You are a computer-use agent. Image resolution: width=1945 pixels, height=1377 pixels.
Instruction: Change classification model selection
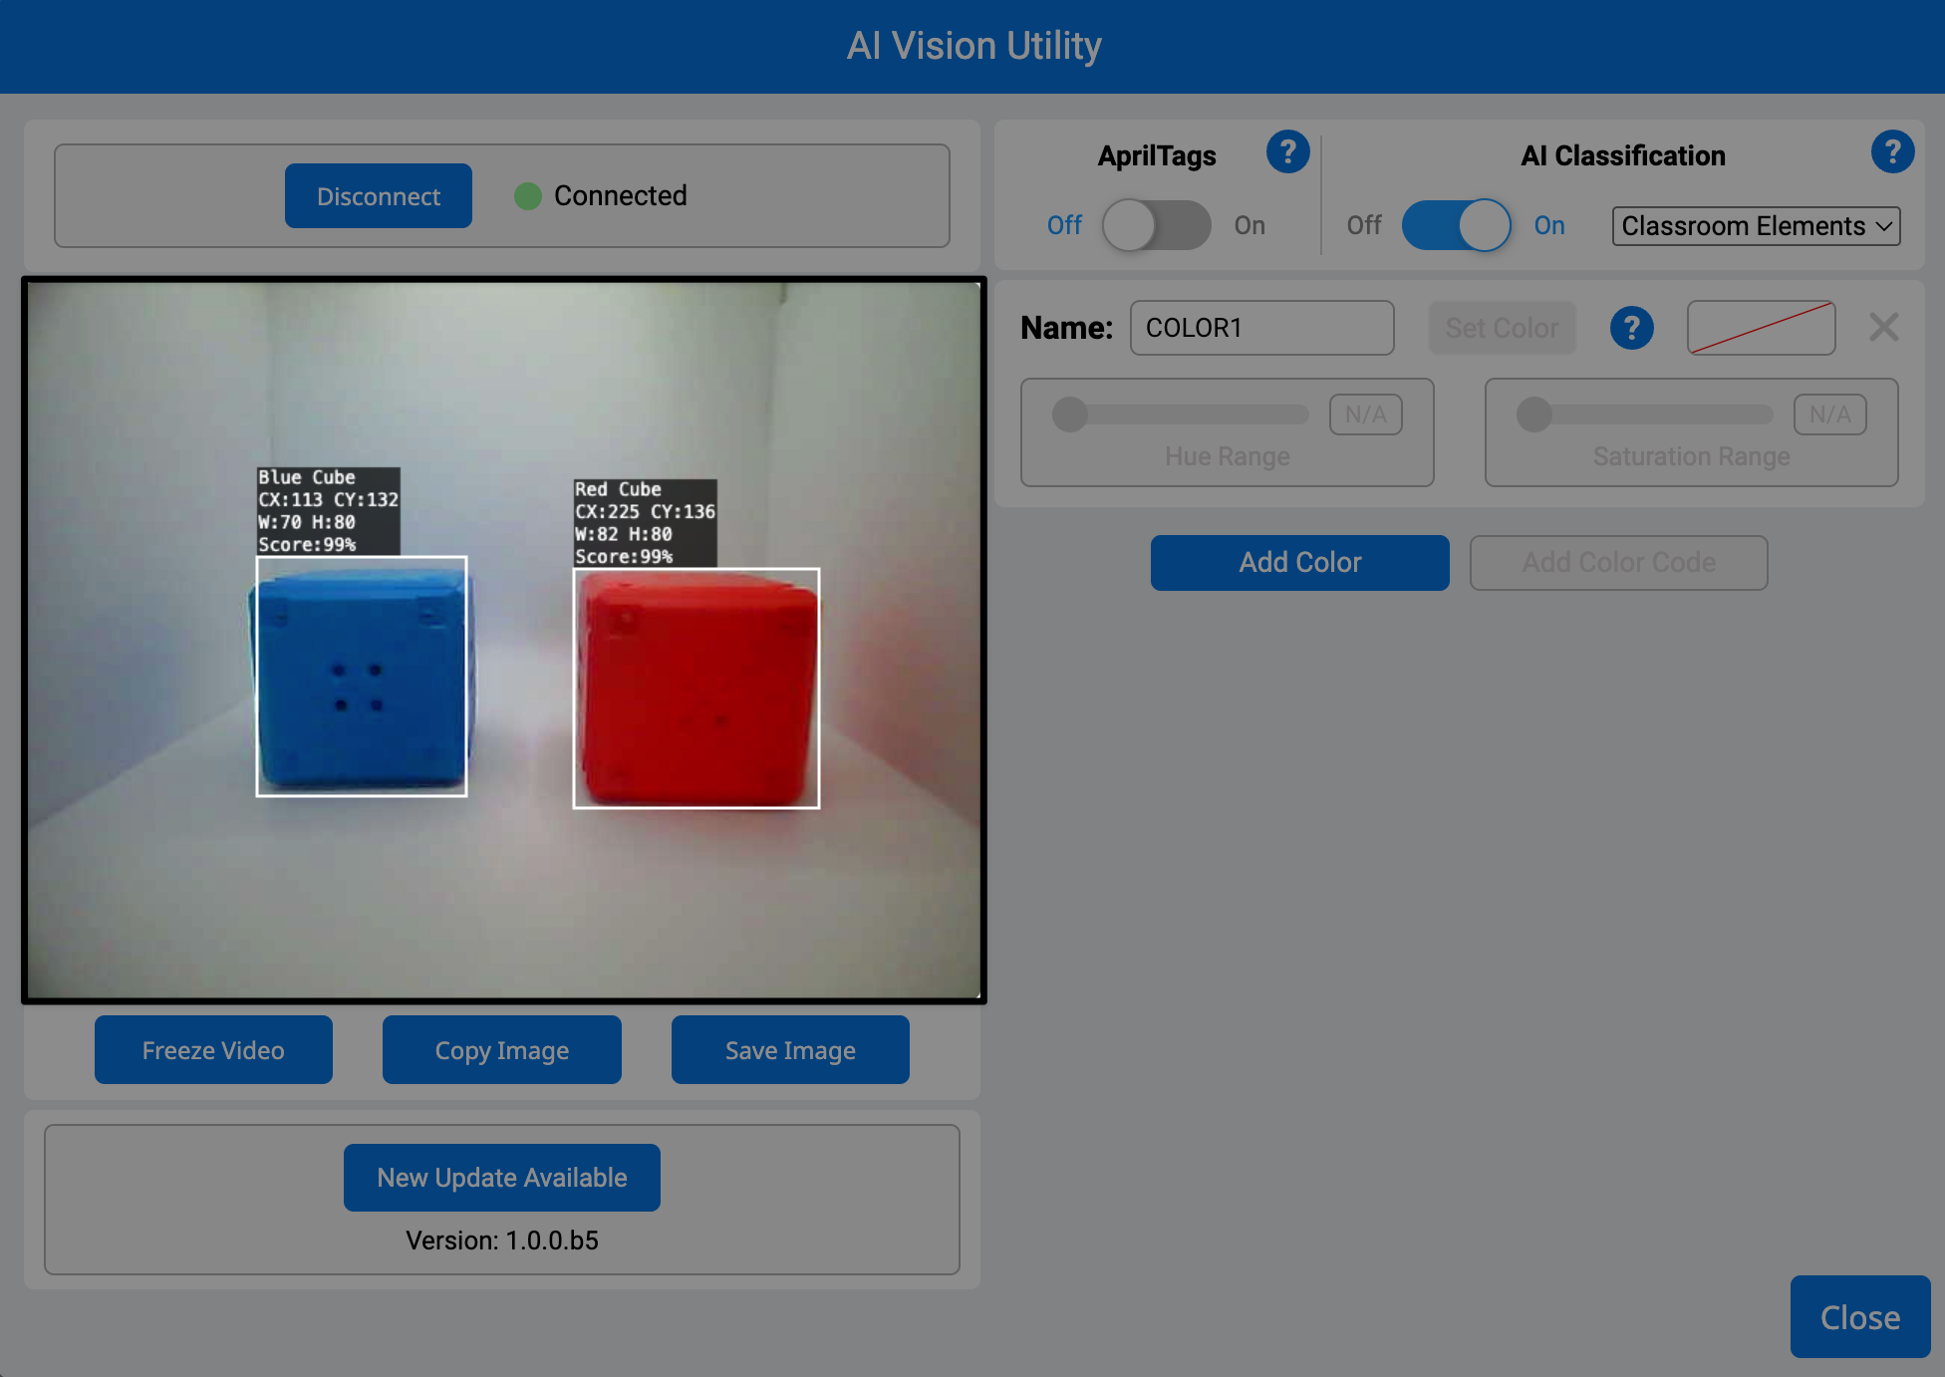coord(1754,226)
